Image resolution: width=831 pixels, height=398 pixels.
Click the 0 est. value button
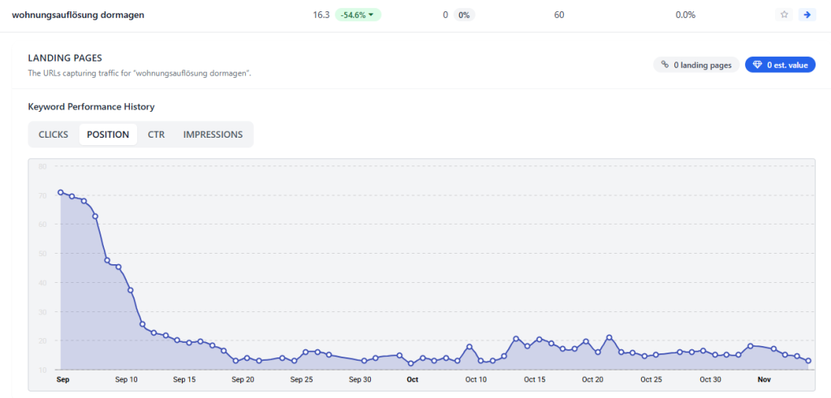[780, 65]
